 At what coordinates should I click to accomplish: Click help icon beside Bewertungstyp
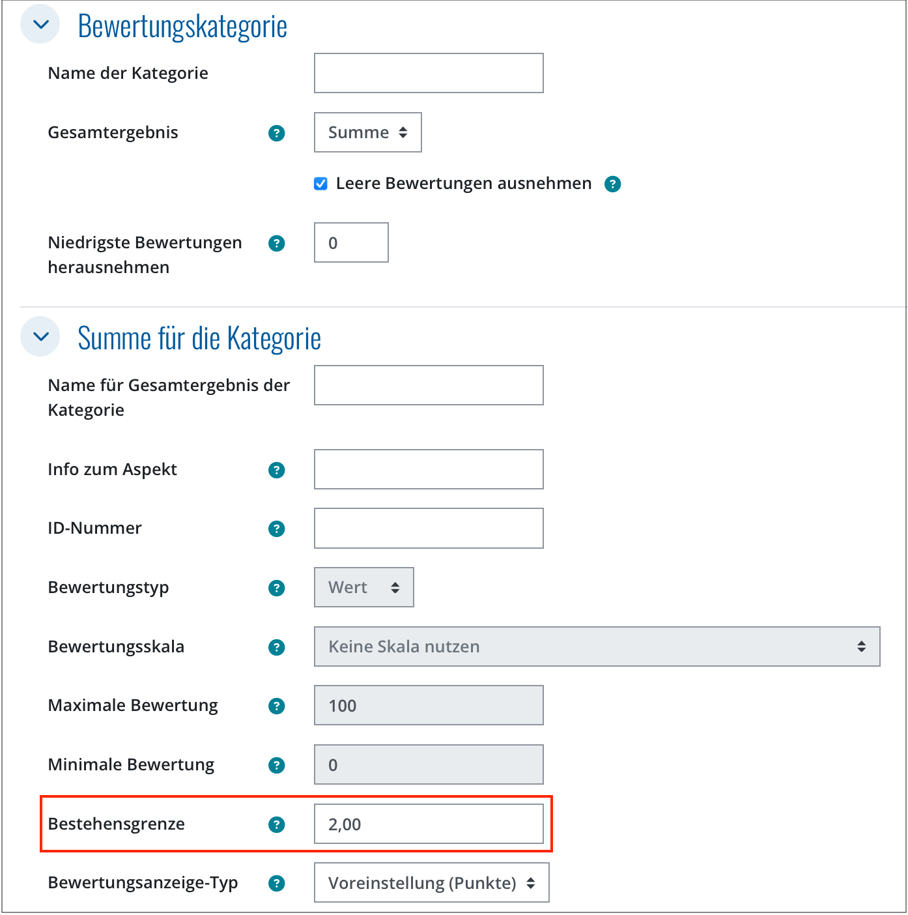tap(277, 588)
